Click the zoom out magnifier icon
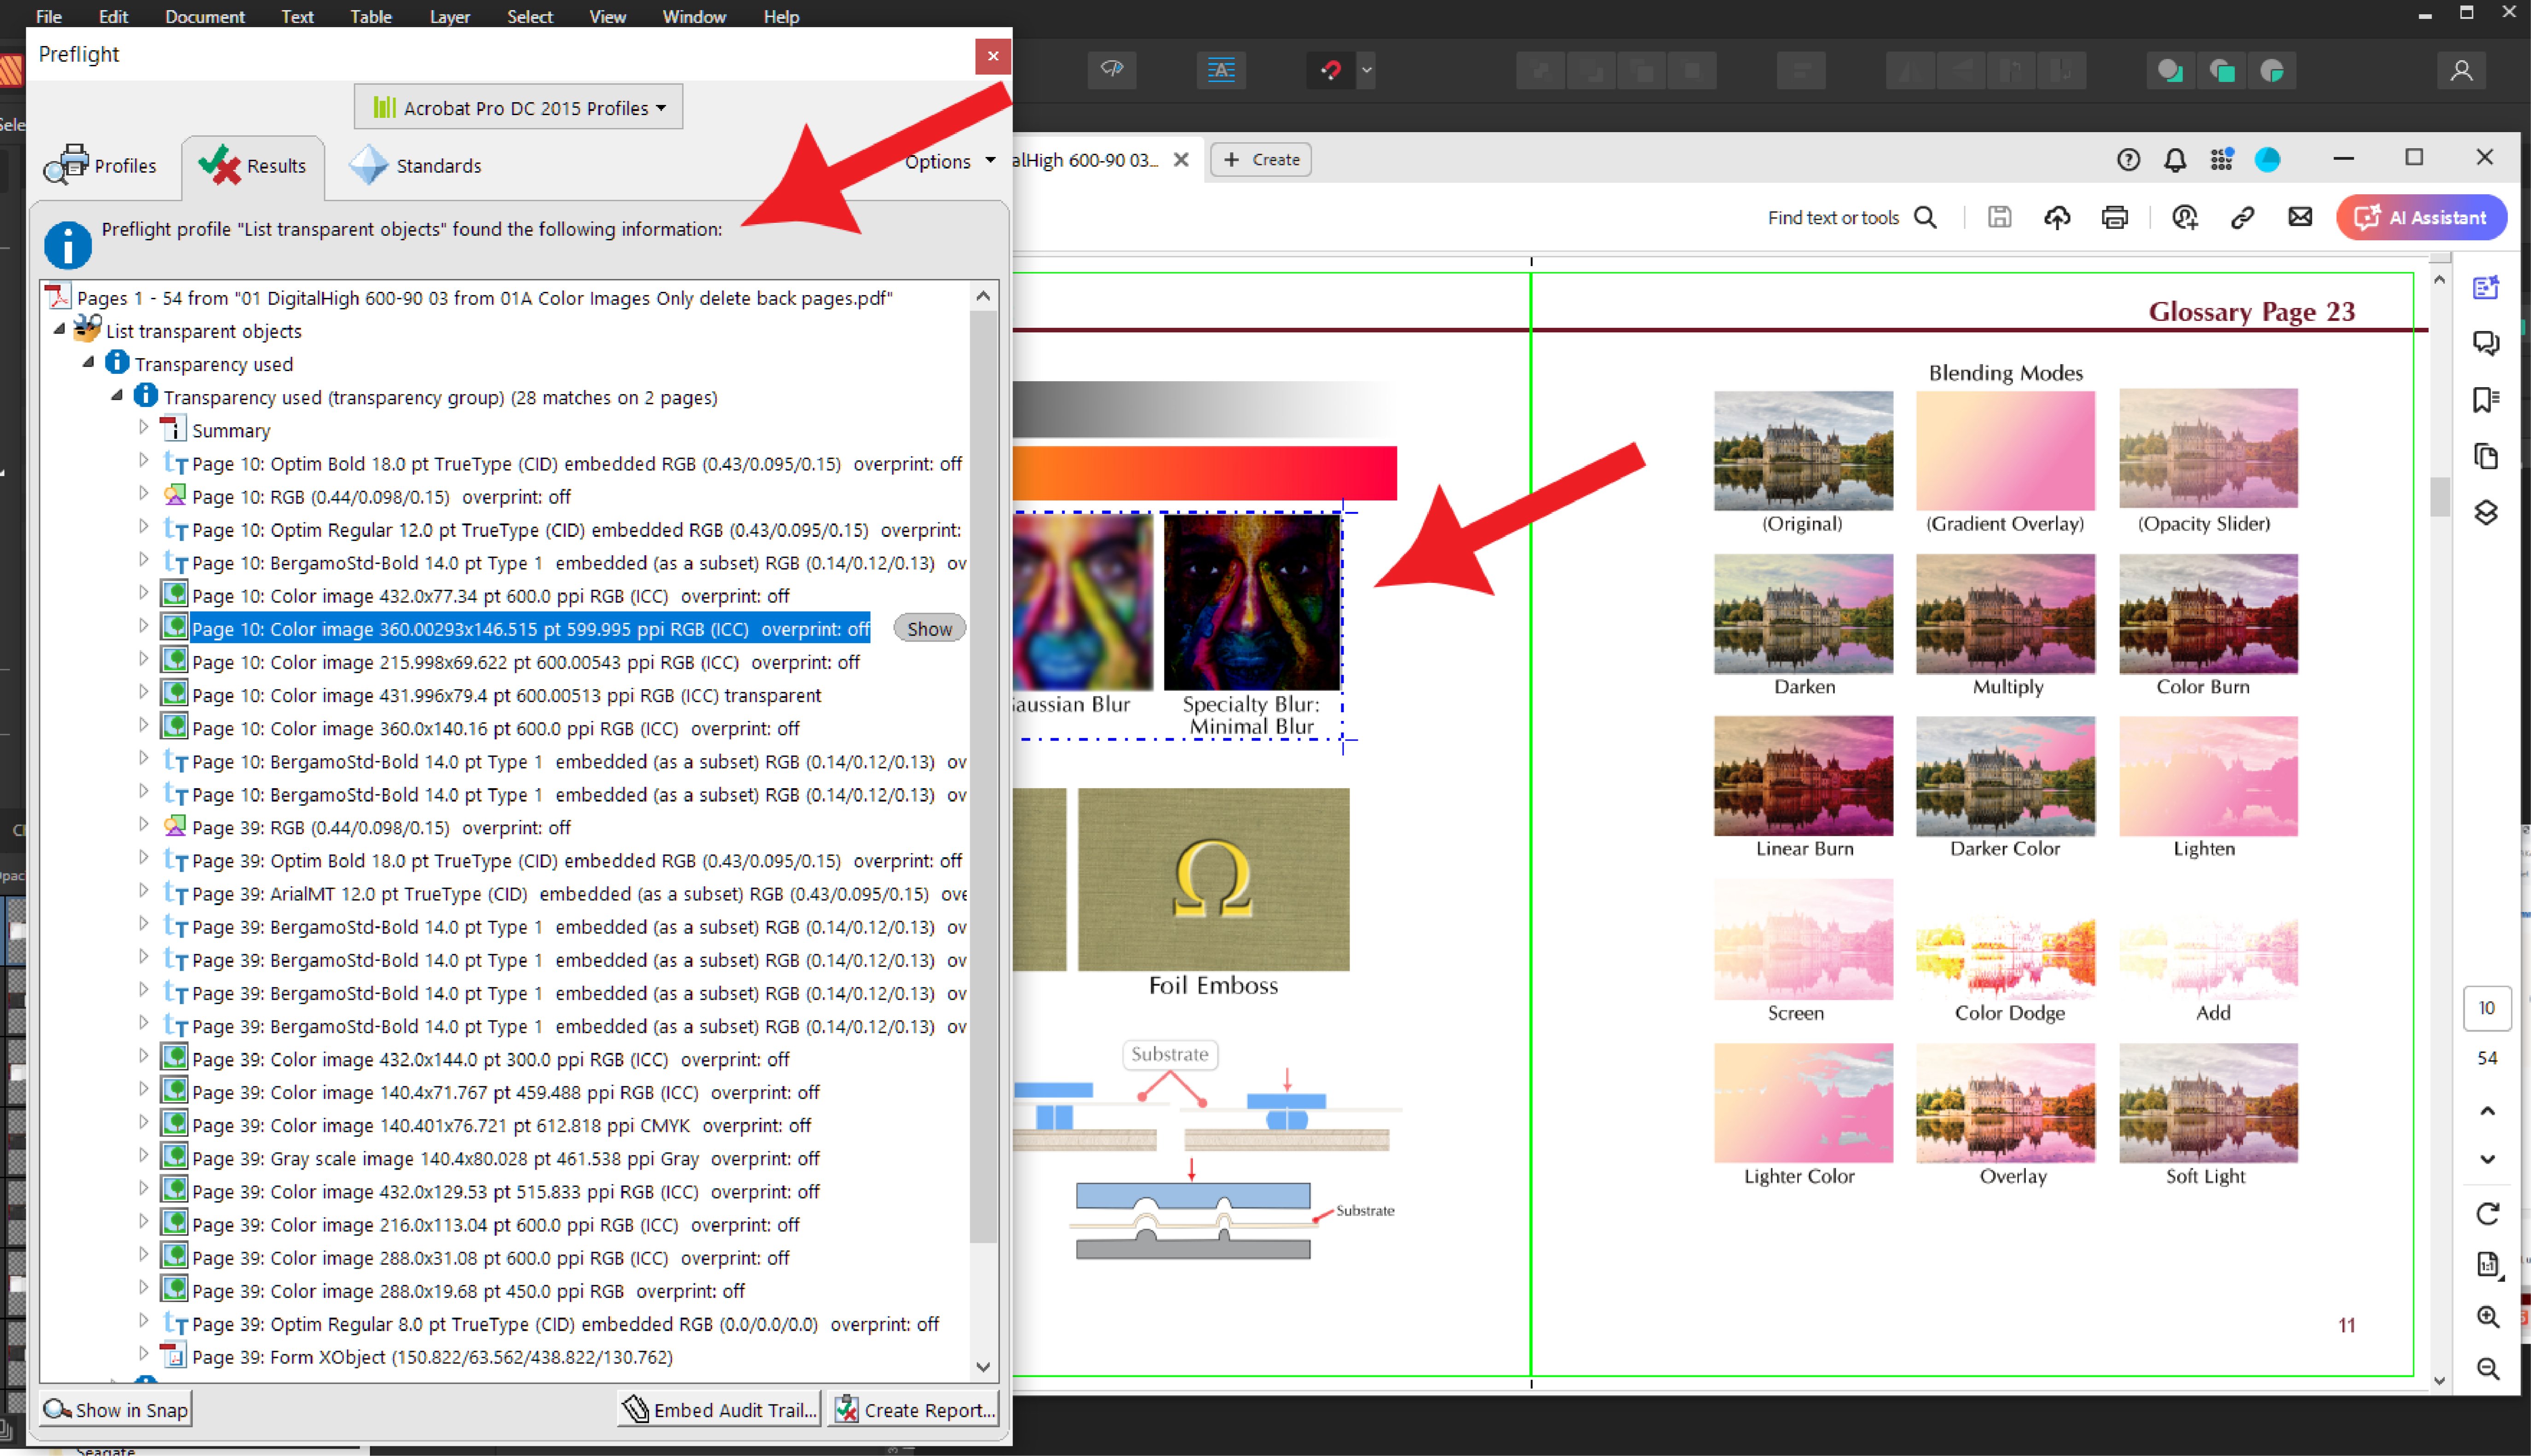The width and height of the screenshot is (2531, 1456). tap(2488, 1369)
